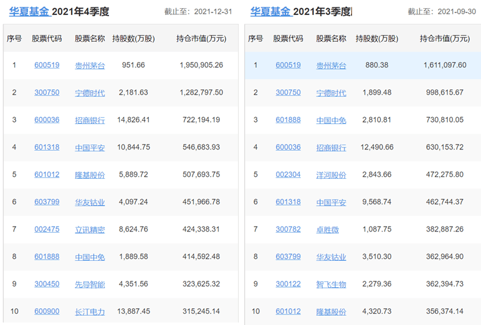
Task: Click stock code 002304 link
Action: click(x=288, y=175)
